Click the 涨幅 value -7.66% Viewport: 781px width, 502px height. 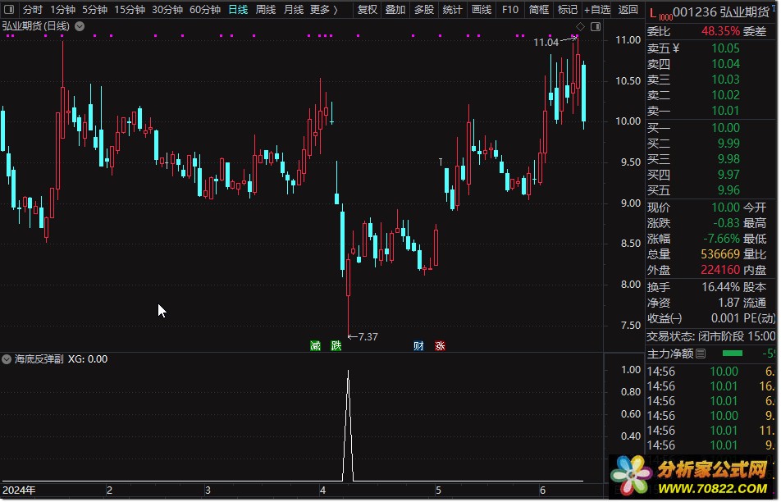[x=722, y=239]
